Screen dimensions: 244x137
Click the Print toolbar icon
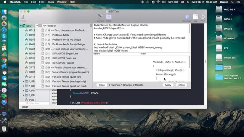pyautogui.click(x=202, y=18)
